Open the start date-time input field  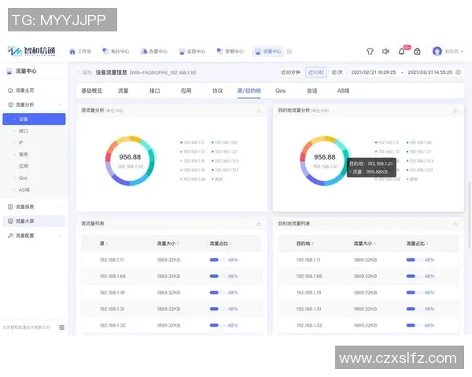[x=374, y=71]
